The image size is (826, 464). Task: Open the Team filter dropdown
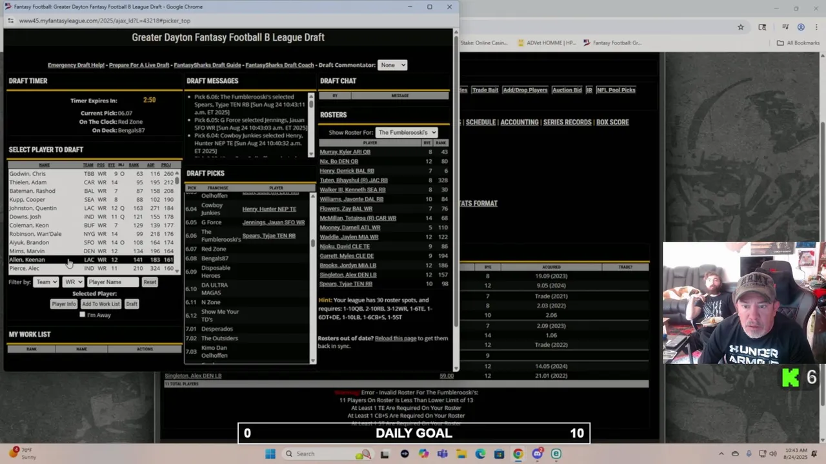[x=46, y=282]
